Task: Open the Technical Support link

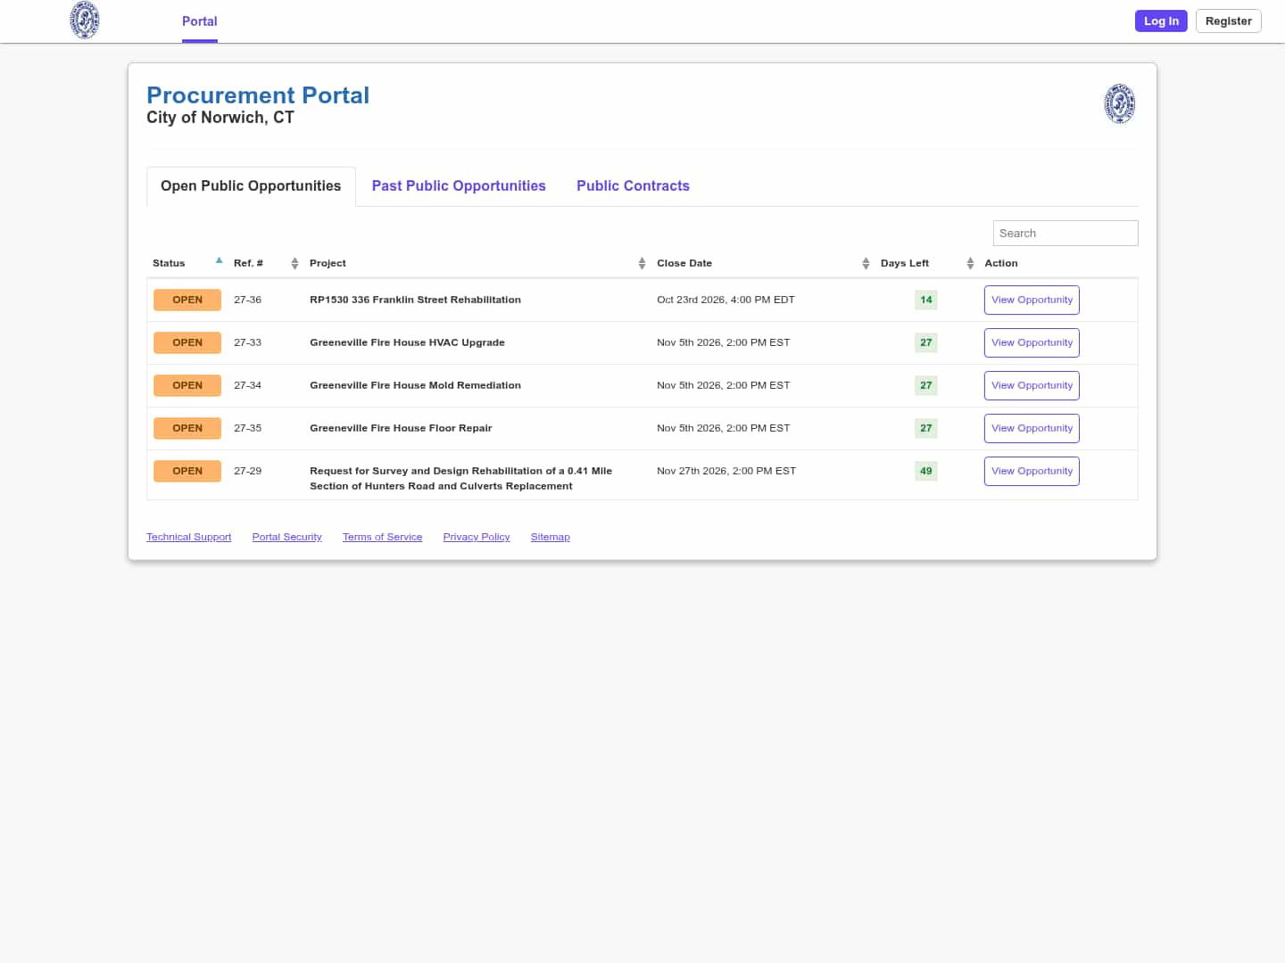Action: pos(188,537)
